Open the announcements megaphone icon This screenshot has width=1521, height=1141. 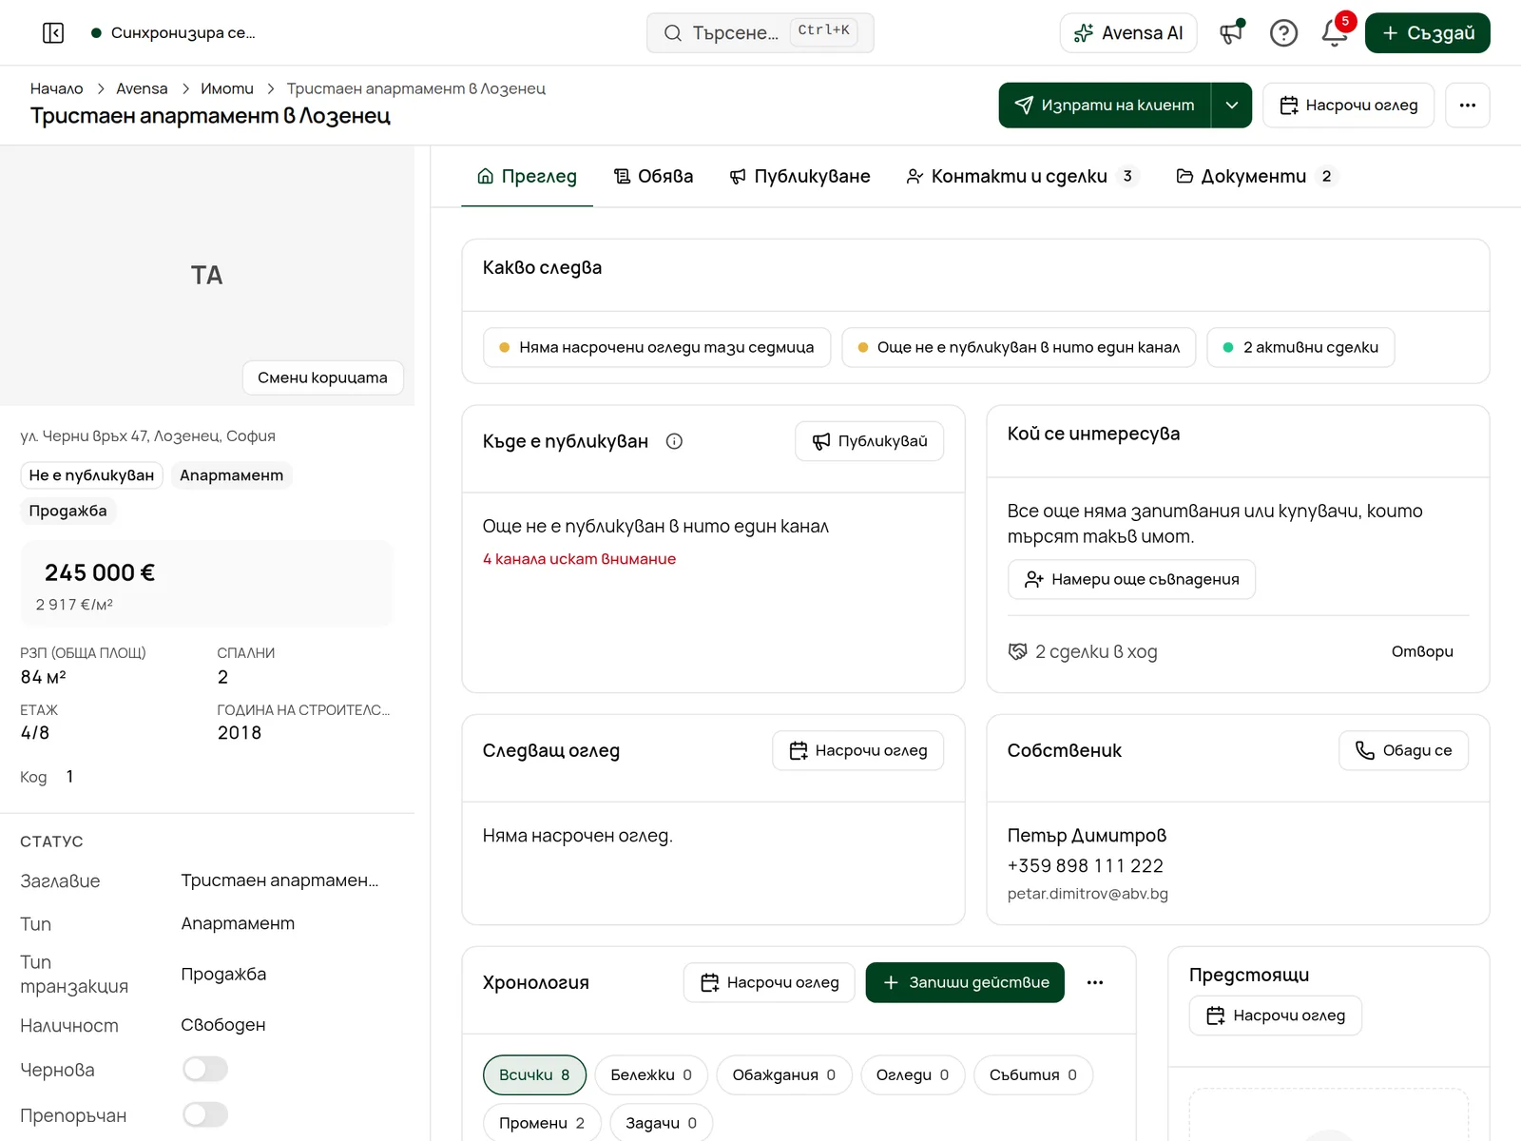pyautogui.click(x=1232, y=33)
